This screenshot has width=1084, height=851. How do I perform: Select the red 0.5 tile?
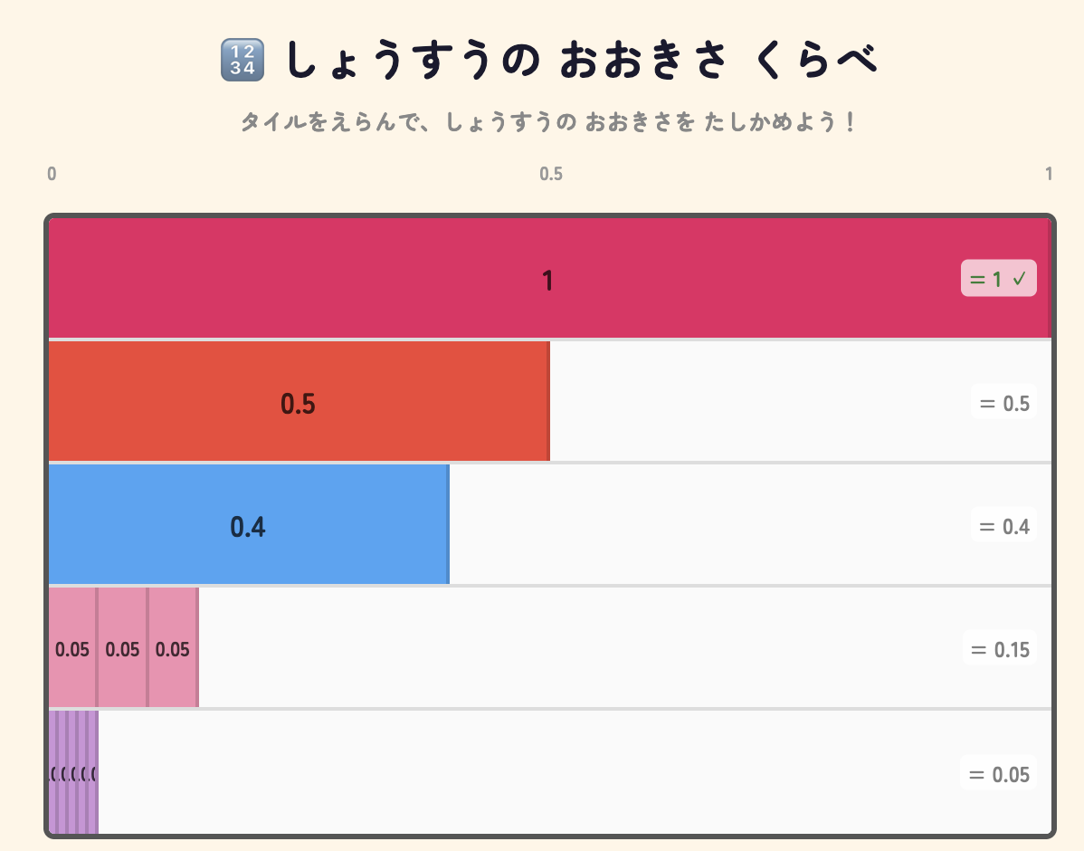point(298,403)
